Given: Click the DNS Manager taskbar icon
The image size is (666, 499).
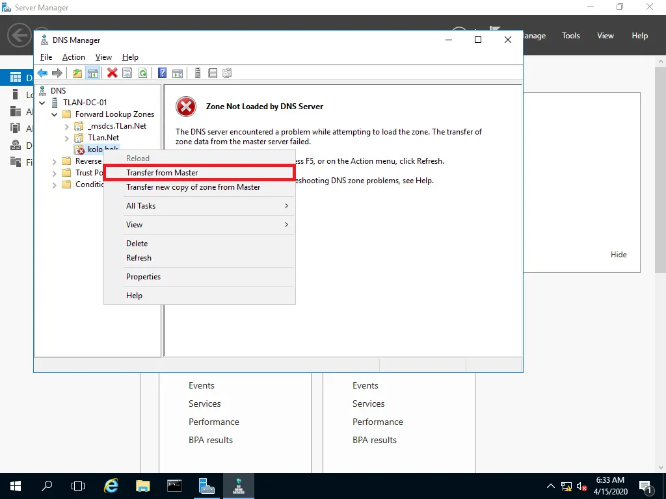Looking at the screenshot, I should pos(238,486).
